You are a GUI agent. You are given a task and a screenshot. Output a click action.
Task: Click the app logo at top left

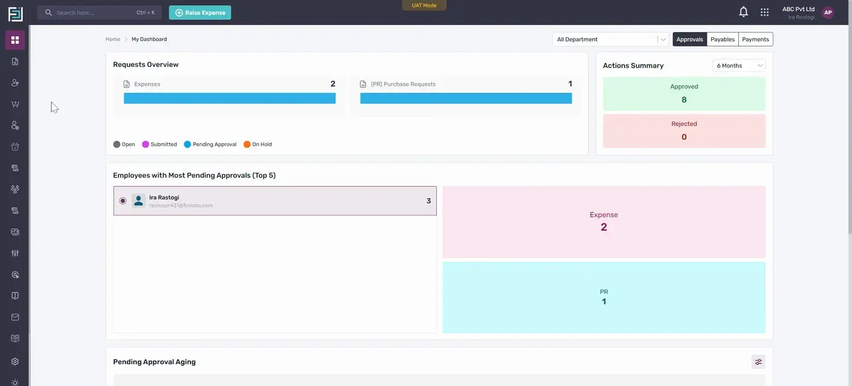15,14
